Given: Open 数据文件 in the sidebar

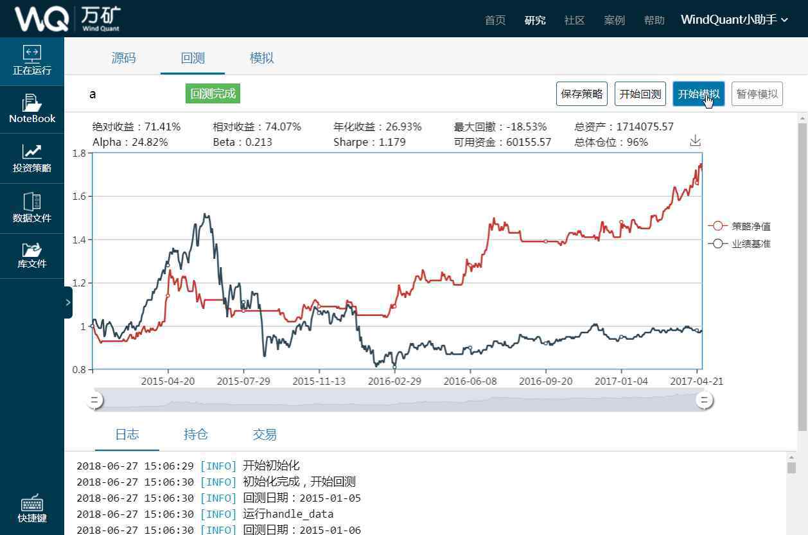Looking at the screenshot, I should pos(32,208).
